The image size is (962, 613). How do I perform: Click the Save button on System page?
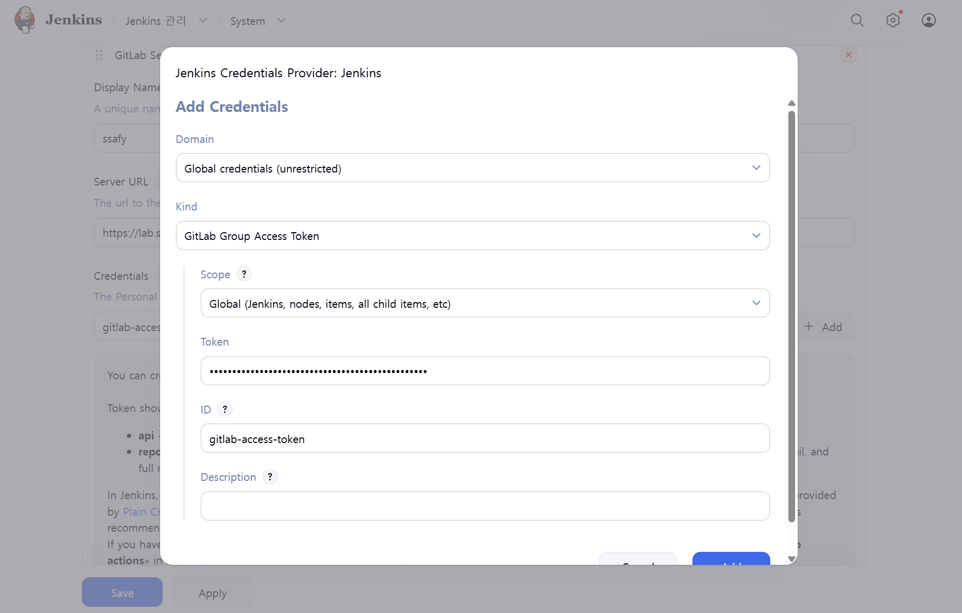pos(122,592)
